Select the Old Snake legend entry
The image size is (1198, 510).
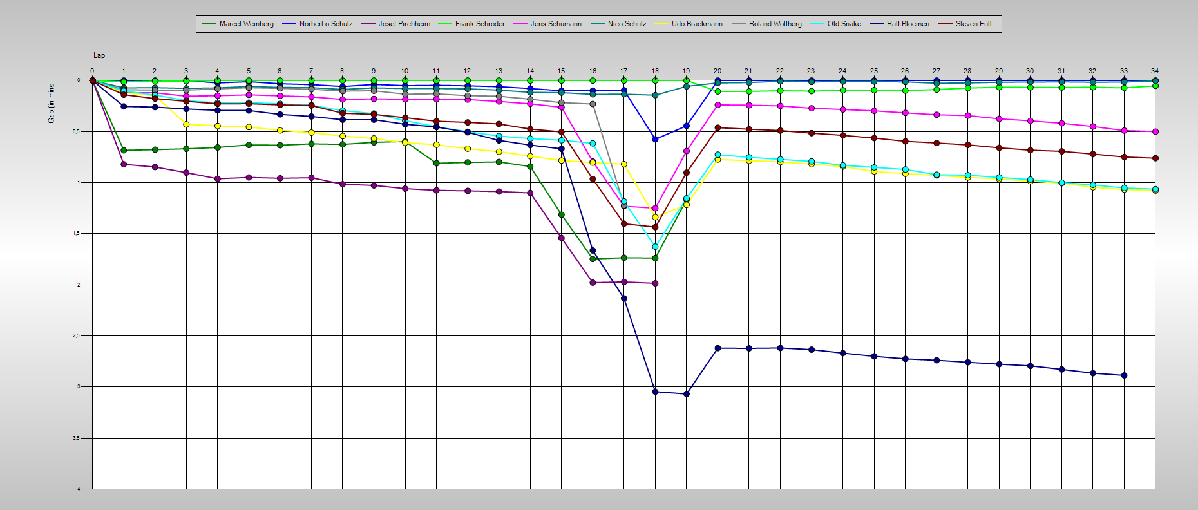835,24
